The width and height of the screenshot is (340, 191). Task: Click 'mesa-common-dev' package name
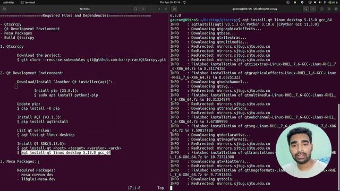click(37, 175)
